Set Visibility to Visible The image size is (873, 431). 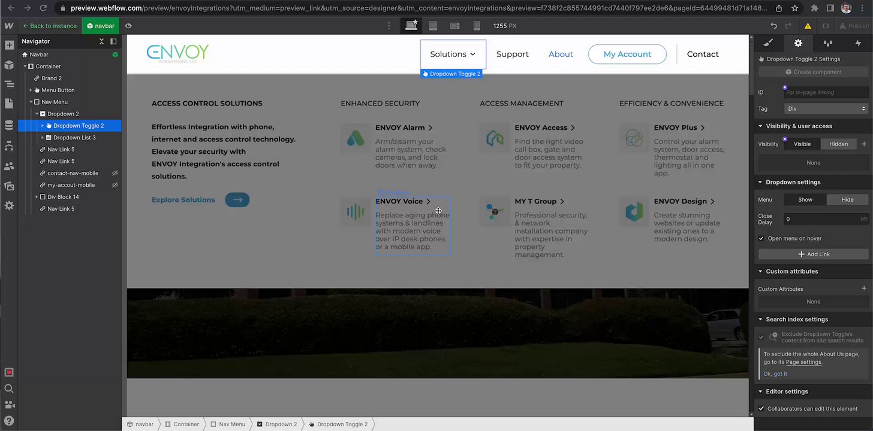pyautogui.click(x=802, y=144)
